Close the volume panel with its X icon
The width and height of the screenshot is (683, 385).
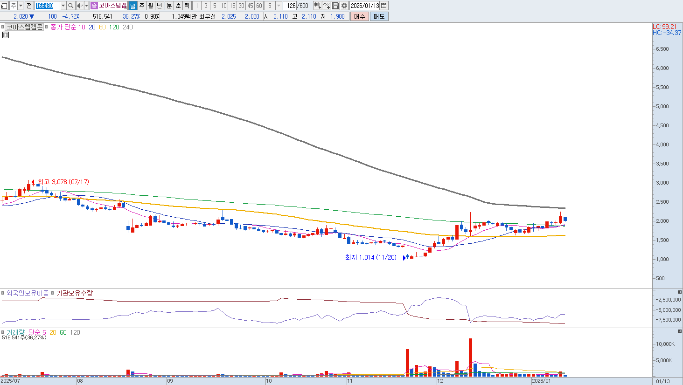click(679, 331)
